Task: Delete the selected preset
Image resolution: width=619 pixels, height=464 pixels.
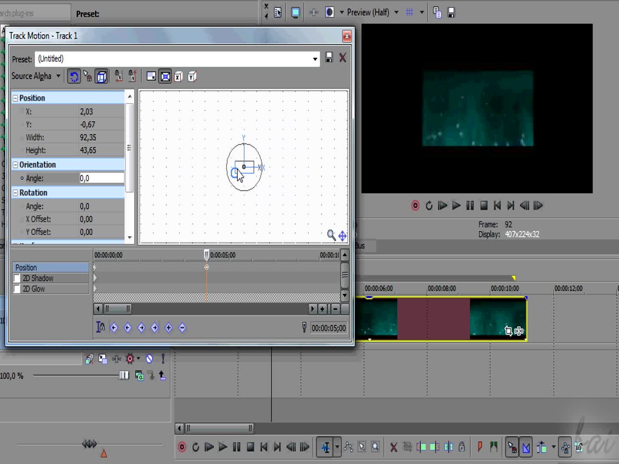Action: click(x=343, y=58)
